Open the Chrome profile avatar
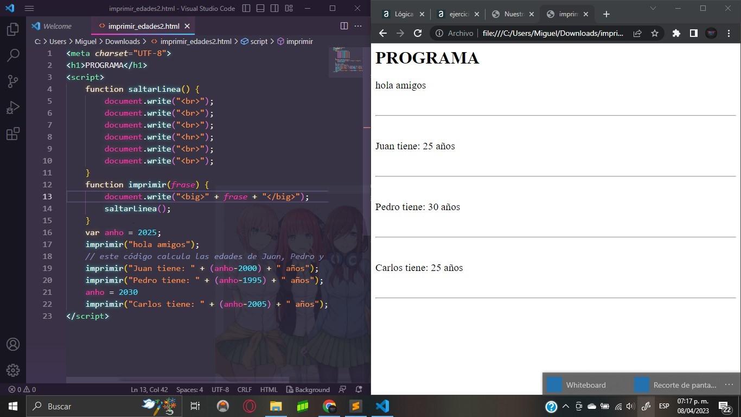The image size is (741, 417). [x=711, y=33]
